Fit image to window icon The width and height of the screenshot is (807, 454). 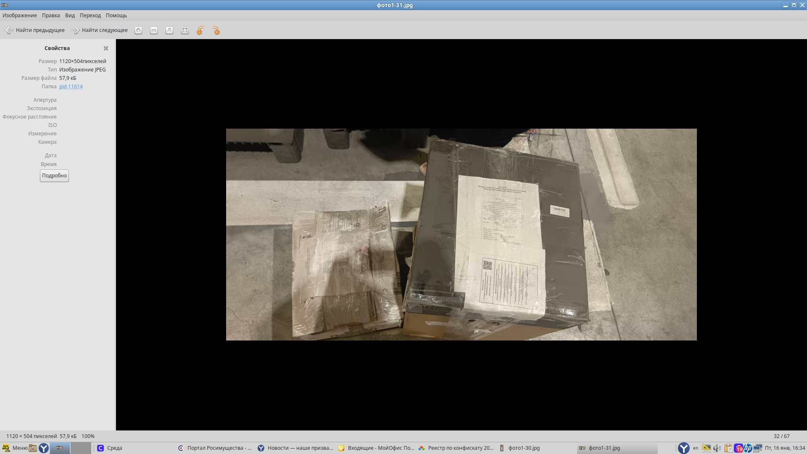185,30
